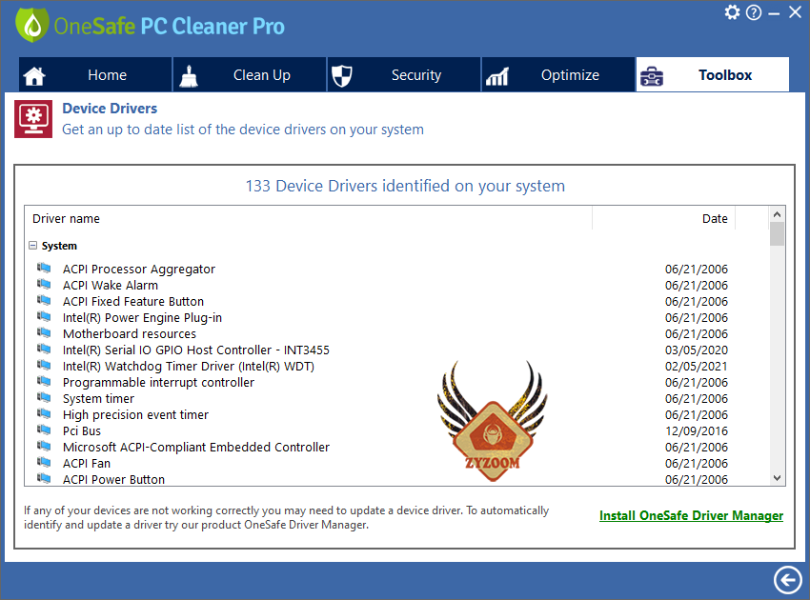
Task: Click the Driver name column header
Action: [308, 218]
